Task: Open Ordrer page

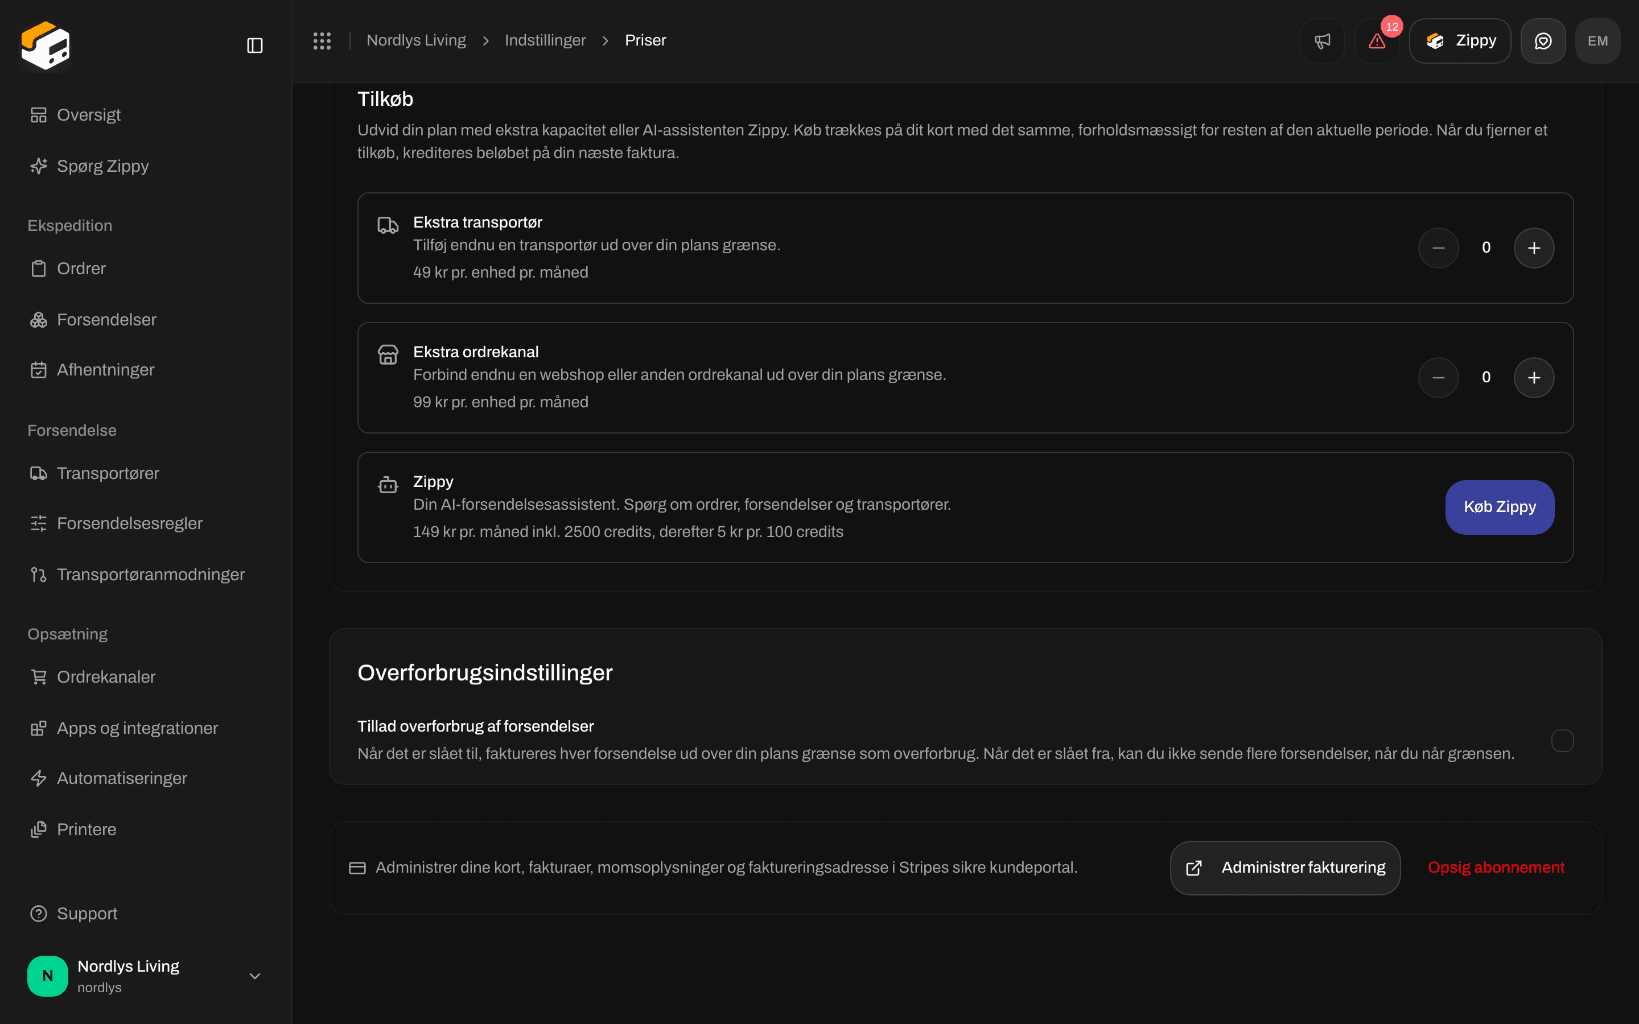Action: tap(146, 269)
